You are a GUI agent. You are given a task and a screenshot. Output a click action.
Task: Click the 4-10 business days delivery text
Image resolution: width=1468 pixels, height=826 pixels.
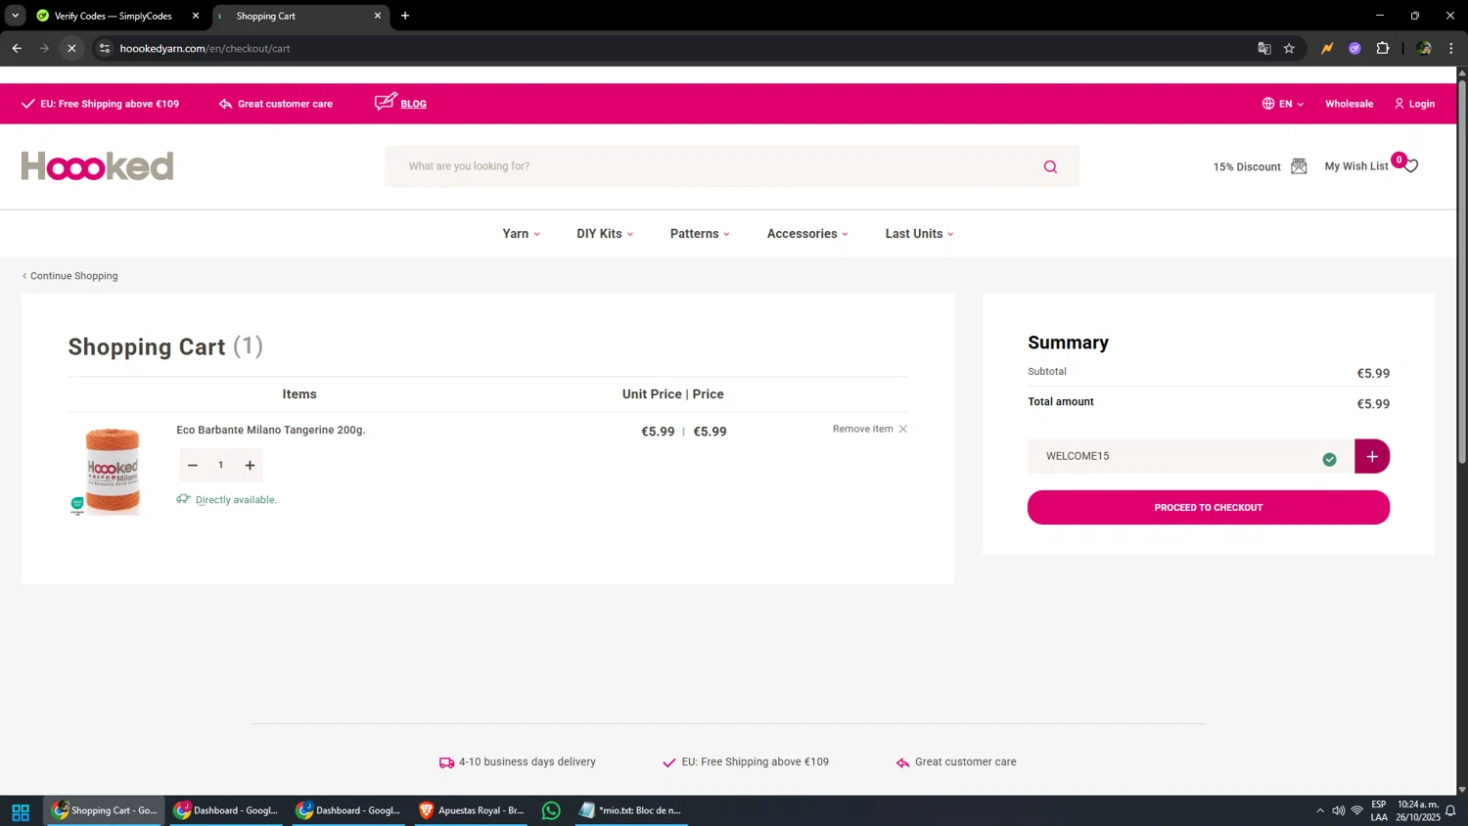coord(528,762)
